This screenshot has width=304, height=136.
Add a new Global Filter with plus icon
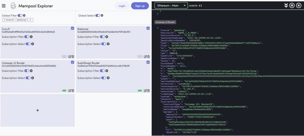point(24,15)
